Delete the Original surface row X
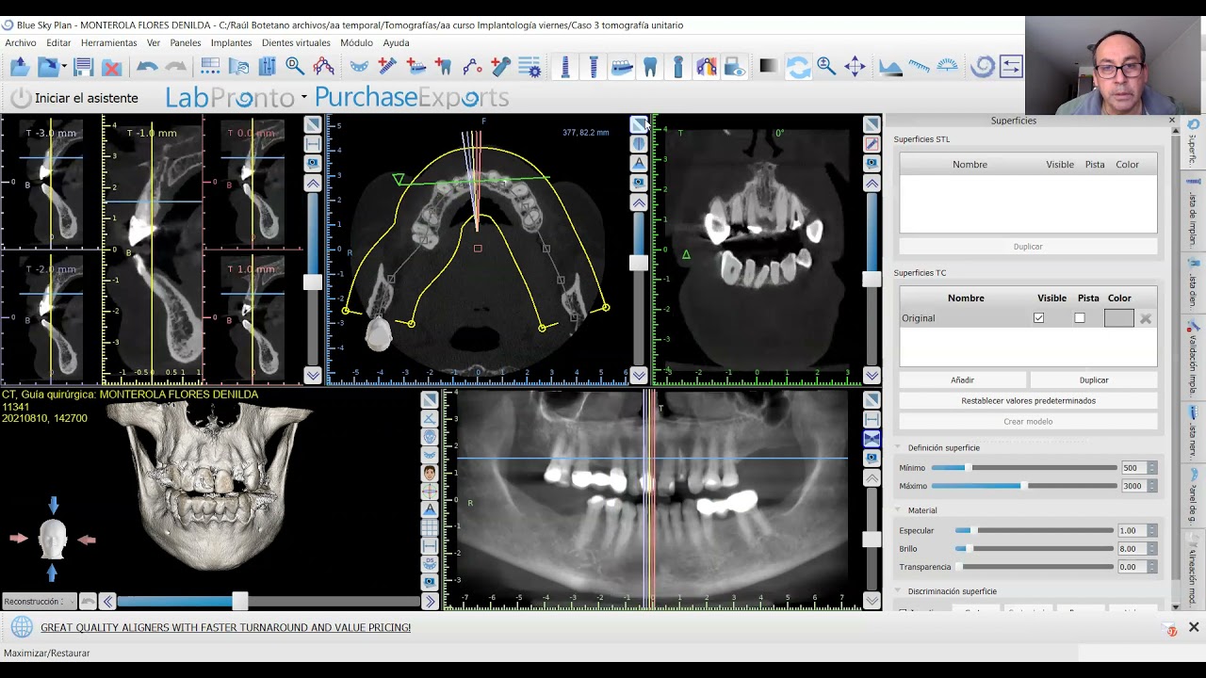 pyautogui.click(x=1146, y=318)
